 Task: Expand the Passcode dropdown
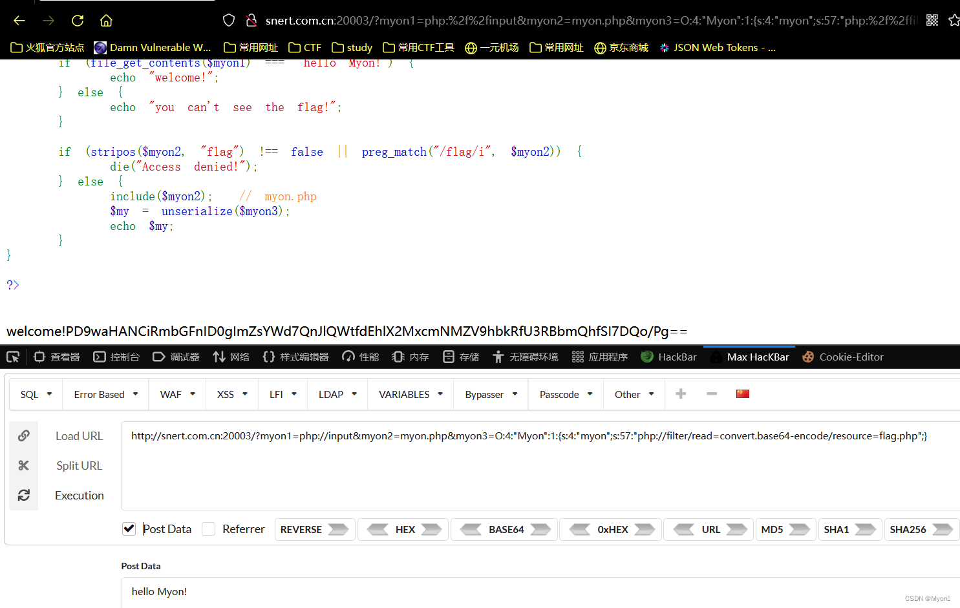click(x=566, y=394)
